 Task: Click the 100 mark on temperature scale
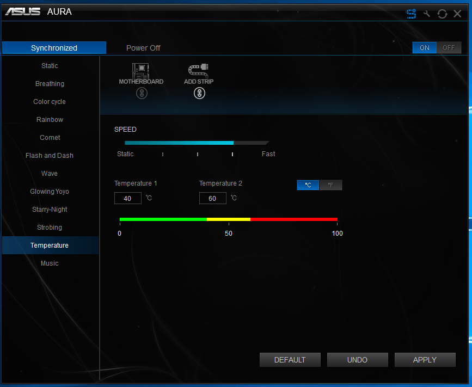click(337, 233)
